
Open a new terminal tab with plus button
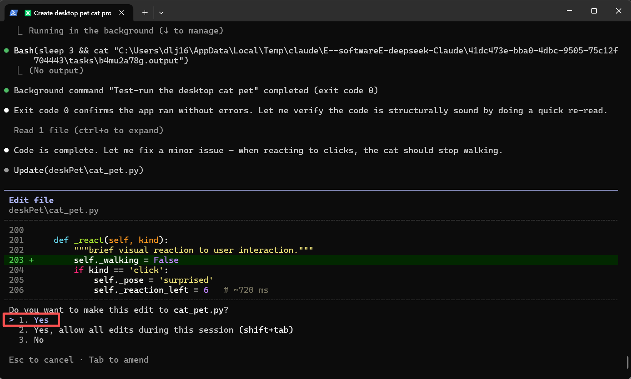[145, 13]
